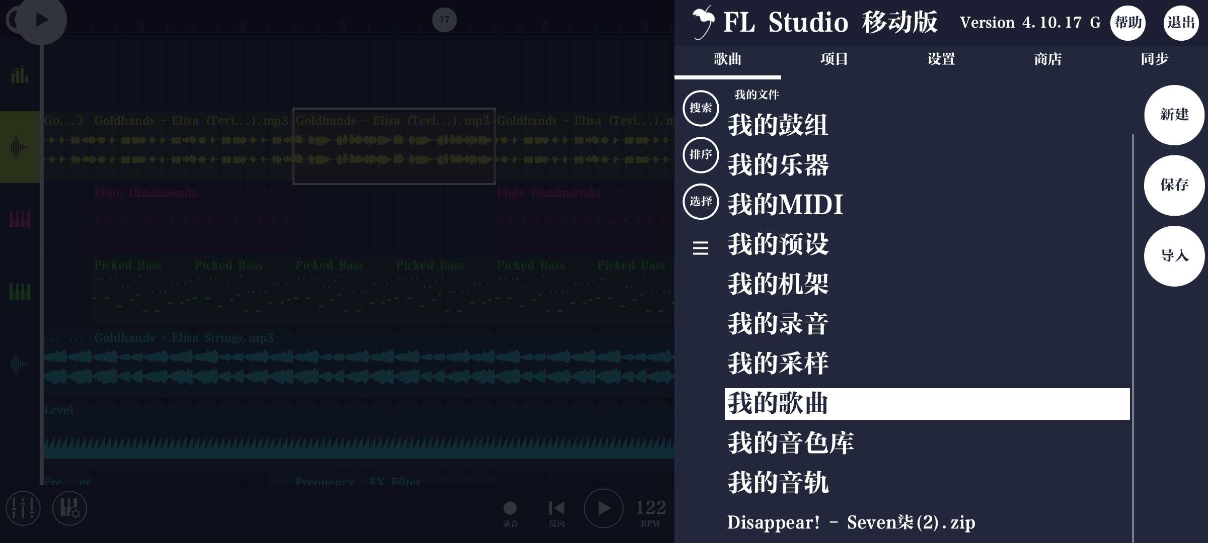Open the mixer from the sliders icon
1208x543 pixels.
[x=23, y=508]
